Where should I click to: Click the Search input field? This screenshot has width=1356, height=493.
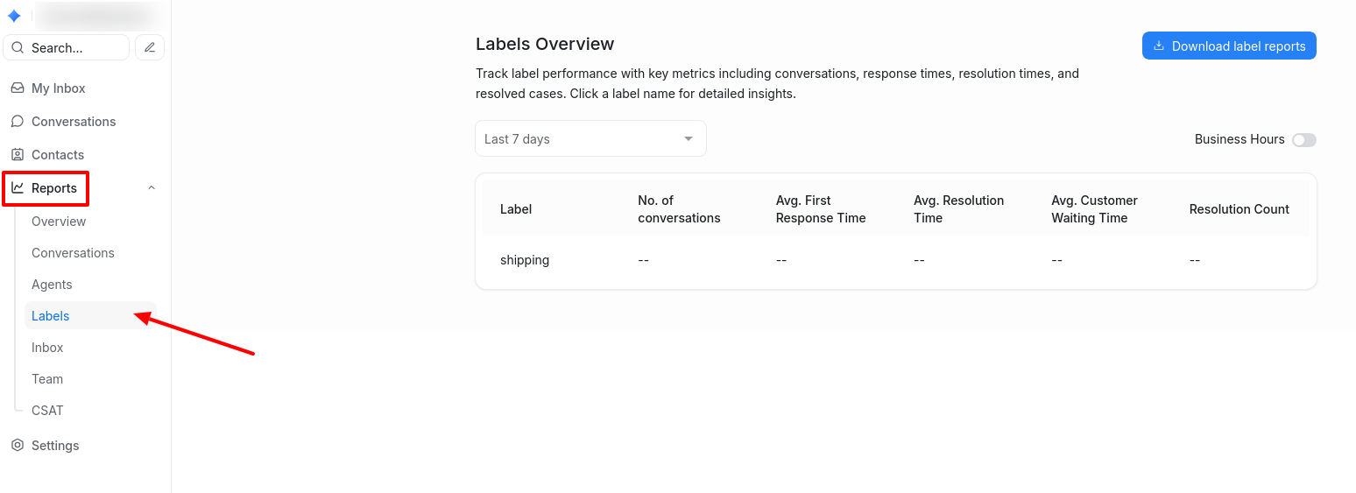tap(74, 47)
